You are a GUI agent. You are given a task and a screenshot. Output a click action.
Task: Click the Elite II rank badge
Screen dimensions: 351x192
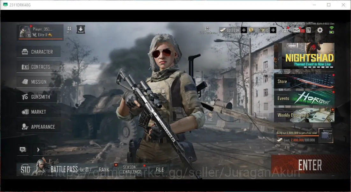point(43,35)
